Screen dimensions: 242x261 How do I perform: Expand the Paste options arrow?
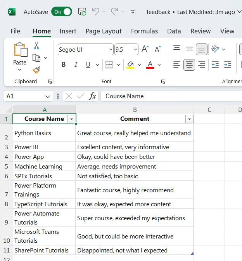tap(20, 70)
